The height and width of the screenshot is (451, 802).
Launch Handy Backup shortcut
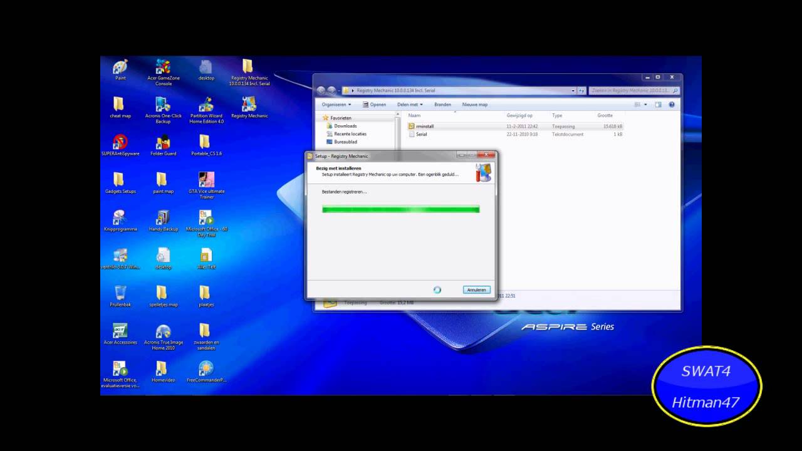164,220
